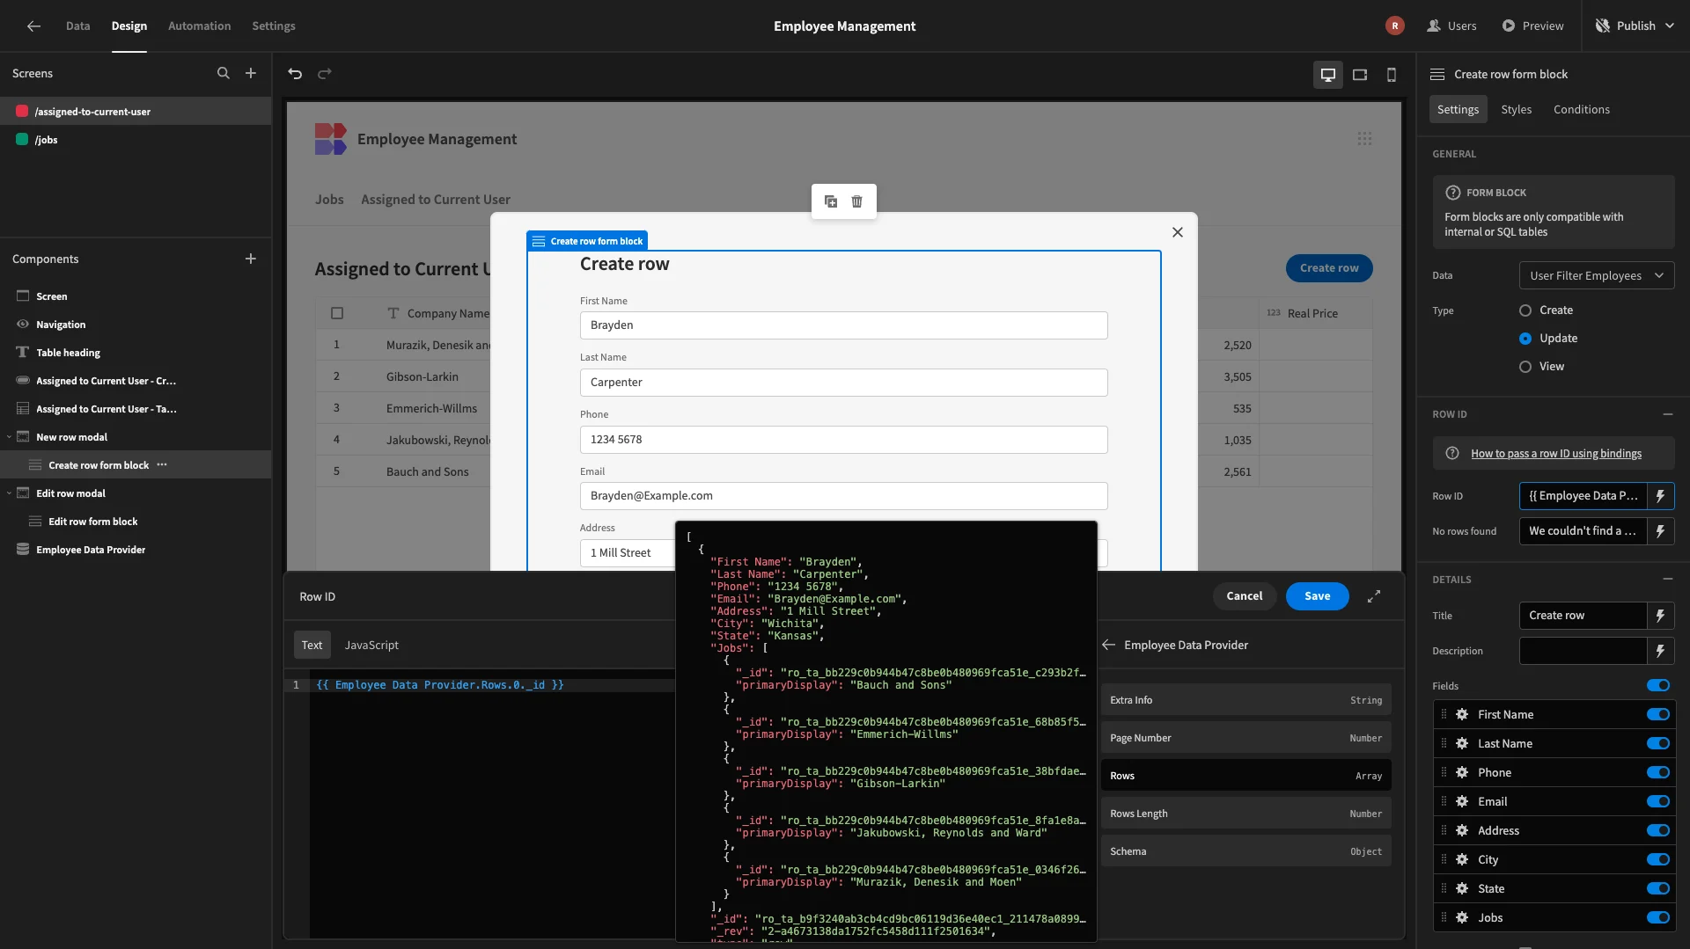The width and height of the screenshot is (1690, 949).
Task: Search screens with the magnifier icon
Action: [224, 74]
